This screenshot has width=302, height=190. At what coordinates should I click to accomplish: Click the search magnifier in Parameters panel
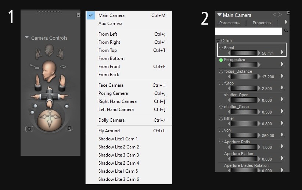point(287,31)
